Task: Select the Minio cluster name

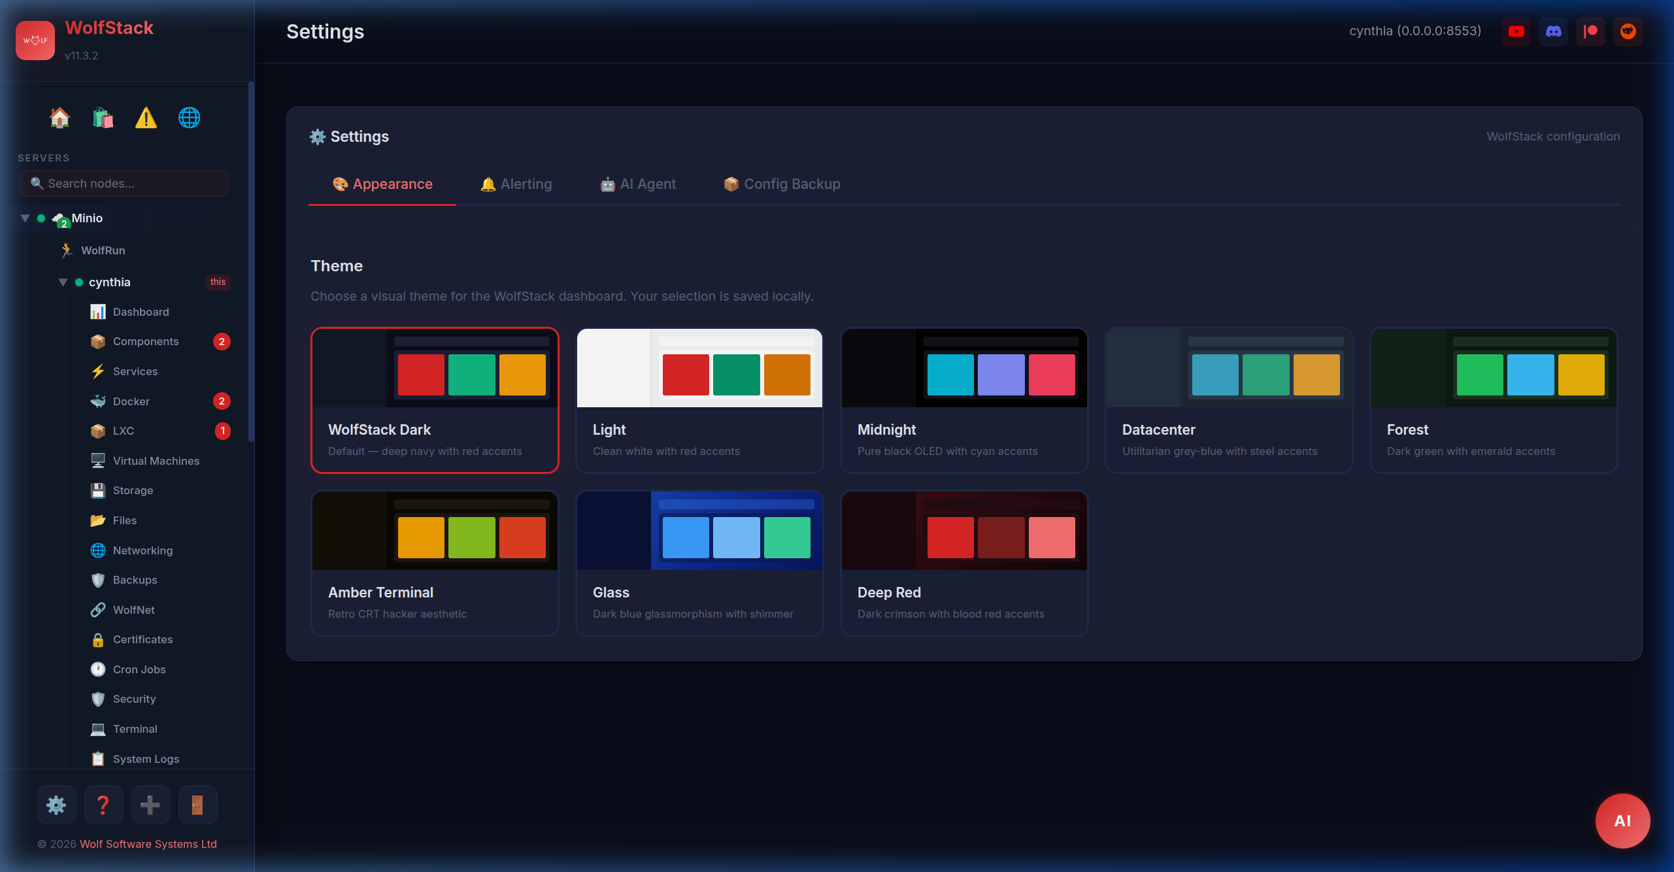Action: click(87, 218)
